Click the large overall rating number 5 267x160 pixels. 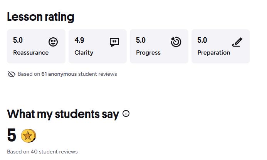pos(12,135)
